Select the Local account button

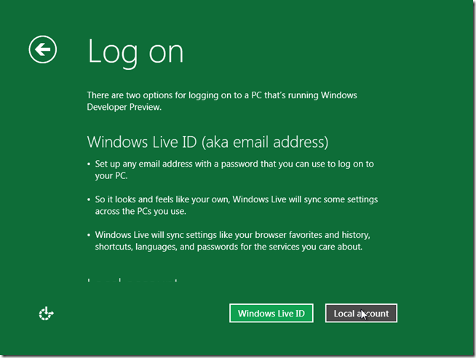tap(361, 313)
